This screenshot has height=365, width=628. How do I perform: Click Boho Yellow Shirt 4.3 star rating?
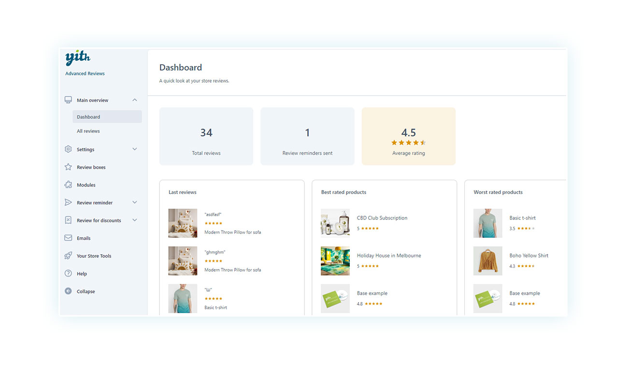526,266
